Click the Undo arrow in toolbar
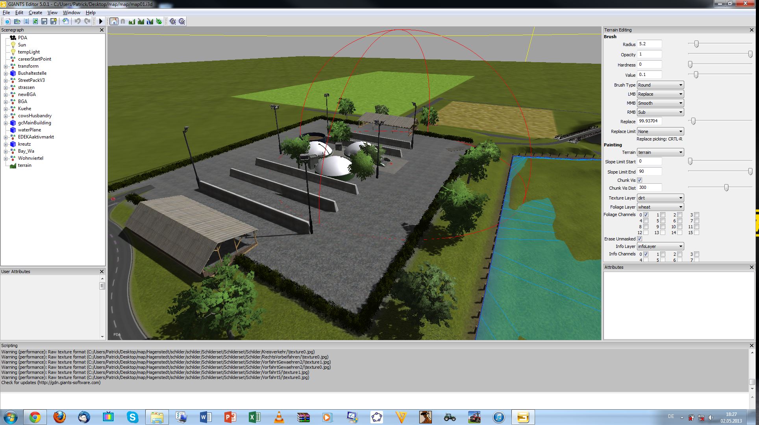Screen dimensions: 759x425 tap(78, 21)
